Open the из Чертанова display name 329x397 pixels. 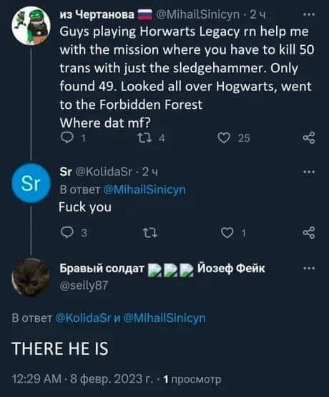pyautogui.click(x=97, y=15)
